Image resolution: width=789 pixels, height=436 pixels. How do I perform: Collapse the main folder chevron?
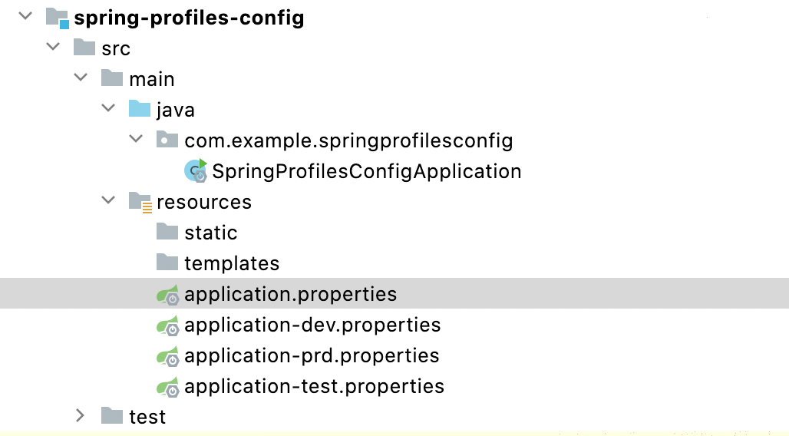pyautogui.click(x=81, y=78)
